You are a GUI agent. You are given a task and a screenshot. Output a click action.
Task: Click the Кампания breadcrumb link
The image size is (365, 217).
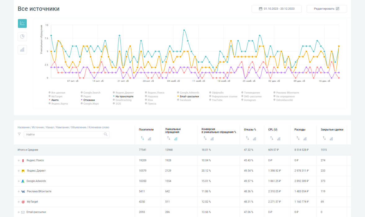(62, 127)
